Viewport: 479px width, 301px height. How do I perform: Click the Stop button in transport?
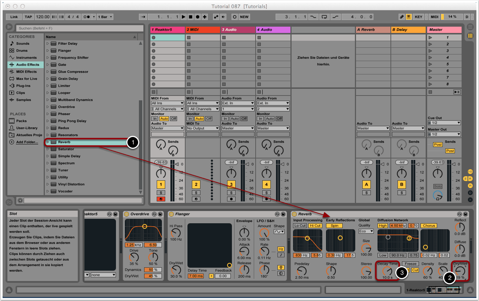[x=190, y=17]
